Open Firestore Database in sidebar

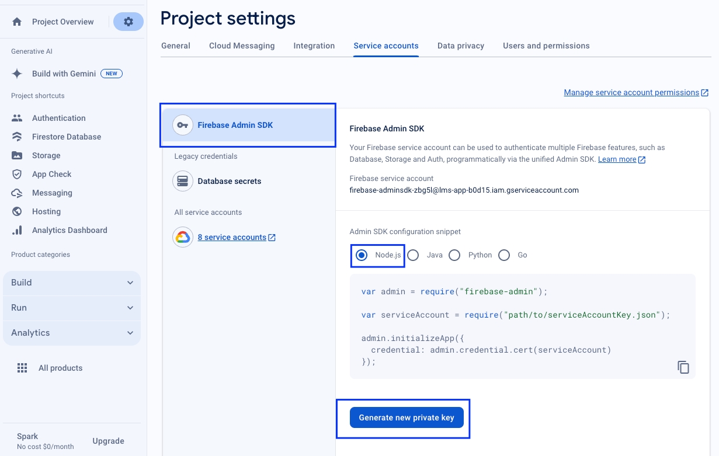[66, 137]
